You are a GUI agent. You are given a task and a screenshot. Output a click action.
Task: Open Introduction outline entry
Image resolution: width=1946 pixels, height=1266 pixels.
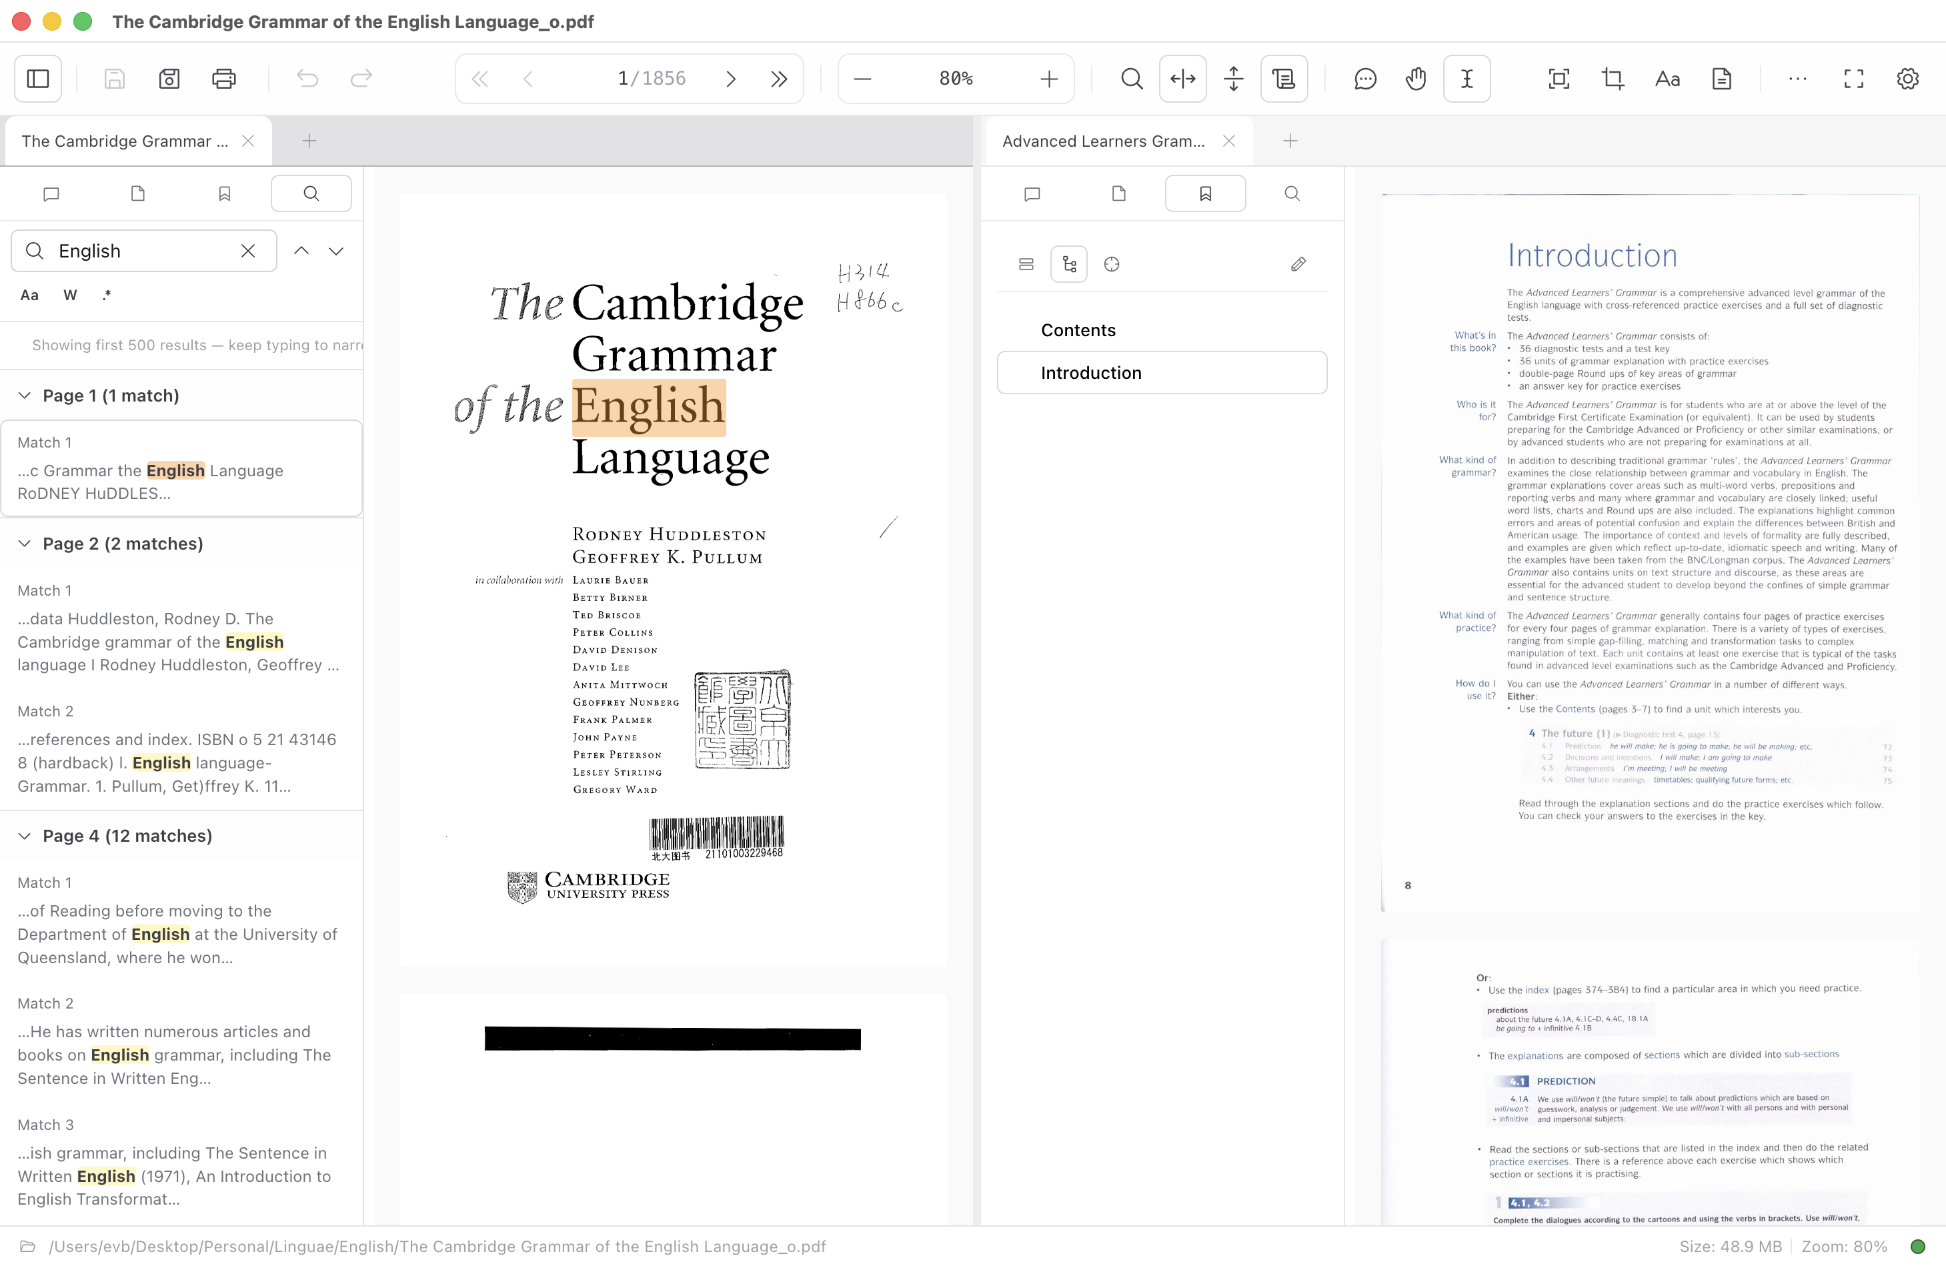(1162, 373)
